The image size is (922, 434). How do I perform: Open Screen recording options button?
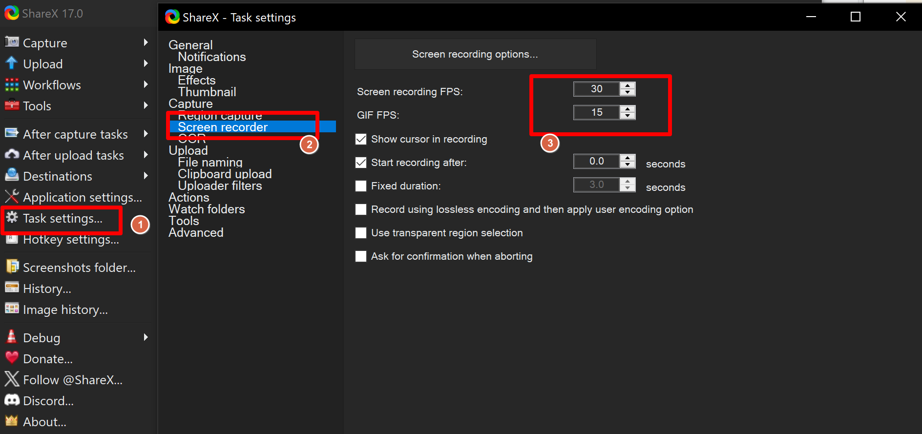click(x=475, y=54)
